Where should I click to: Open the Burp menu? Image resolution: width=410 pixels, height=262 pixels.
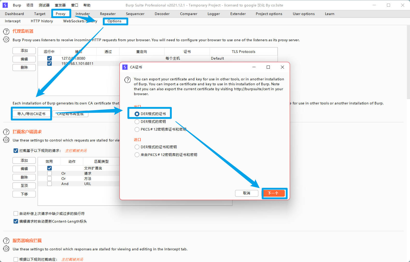point(17,5)
